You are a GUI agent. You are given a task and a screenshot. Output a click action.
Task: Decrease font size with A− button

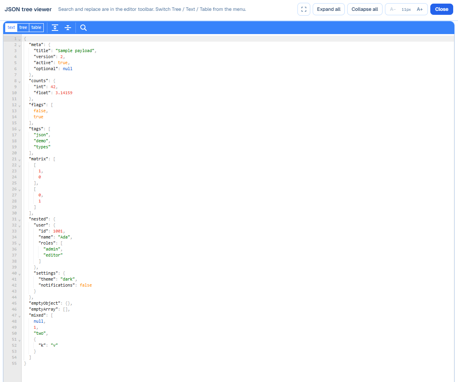tap(393, 9)
